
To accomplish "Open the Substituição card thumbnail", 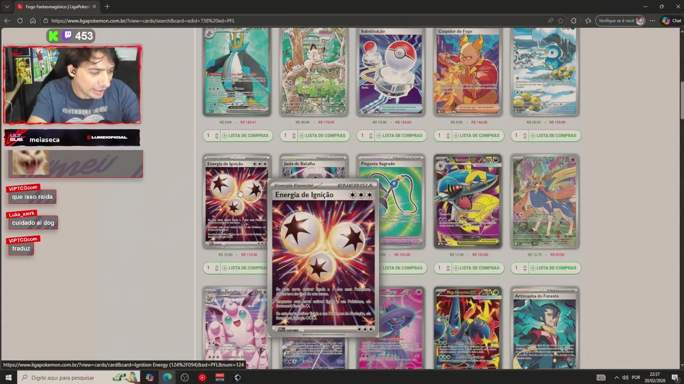I will click(391, 71).
